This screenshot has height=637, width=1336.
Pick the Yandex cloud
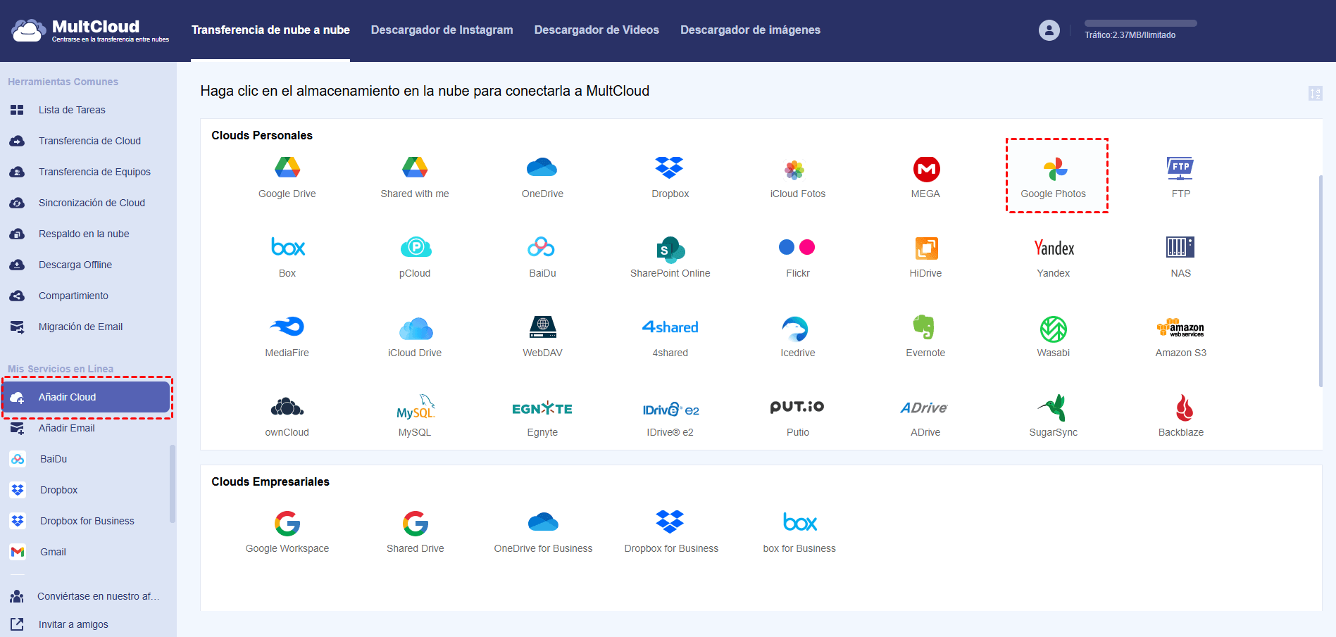pyautogui.click(x=1054, y=257)
